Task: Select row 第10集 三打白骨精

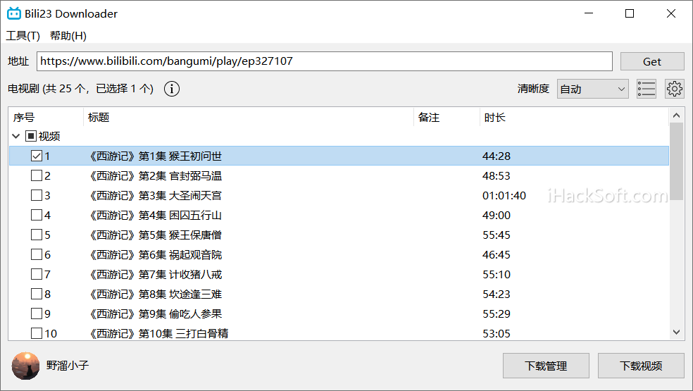Action: coord(339,333)
